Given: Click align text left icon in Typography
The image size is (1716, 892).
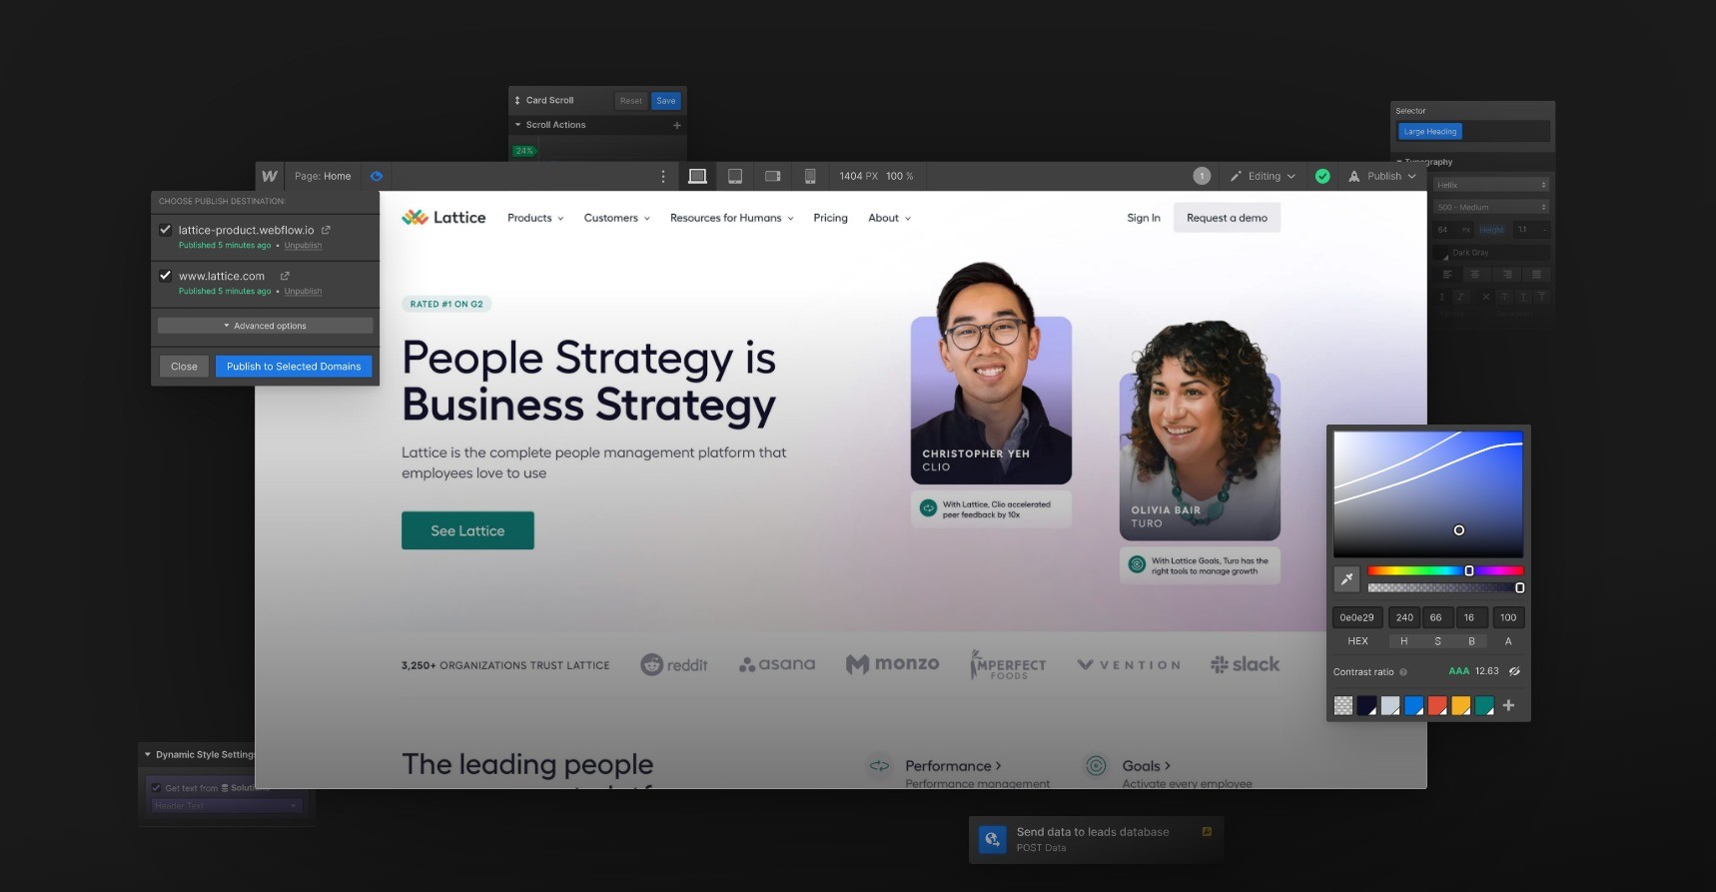Looking at the screenshot, I should point(1446,274).
